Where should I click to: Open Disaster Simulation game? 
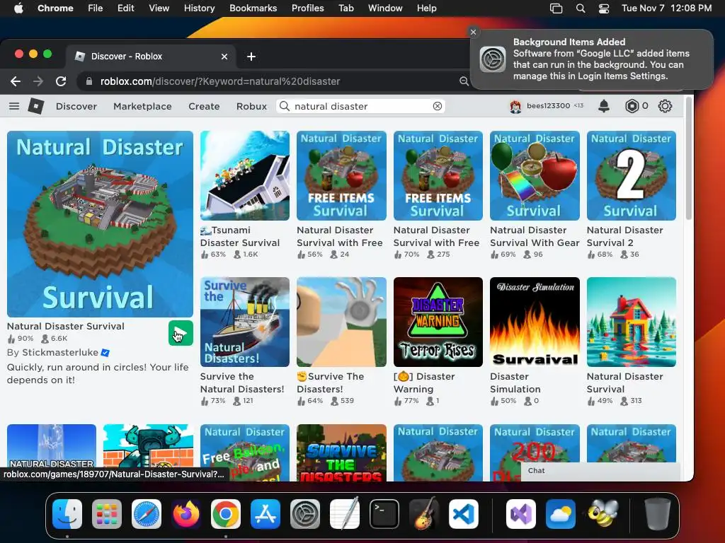[x=535, y=322]
